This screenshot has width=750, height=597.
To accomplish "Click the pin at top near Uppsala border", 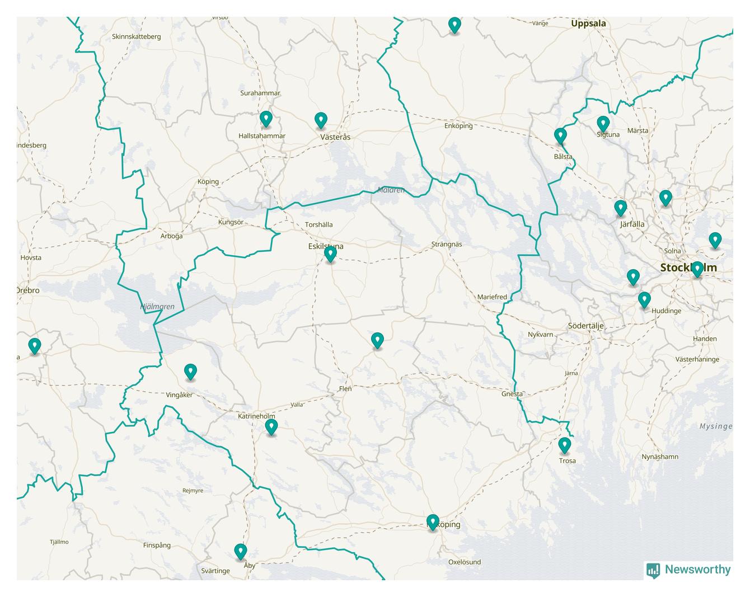I will coord(455,25).
